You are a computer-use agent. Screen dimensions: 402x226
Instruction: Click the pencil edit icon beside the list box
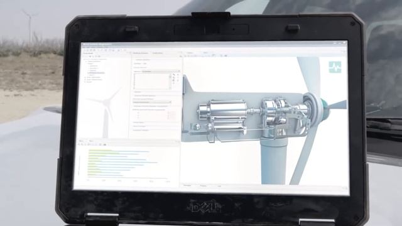[x=173, y=75]
